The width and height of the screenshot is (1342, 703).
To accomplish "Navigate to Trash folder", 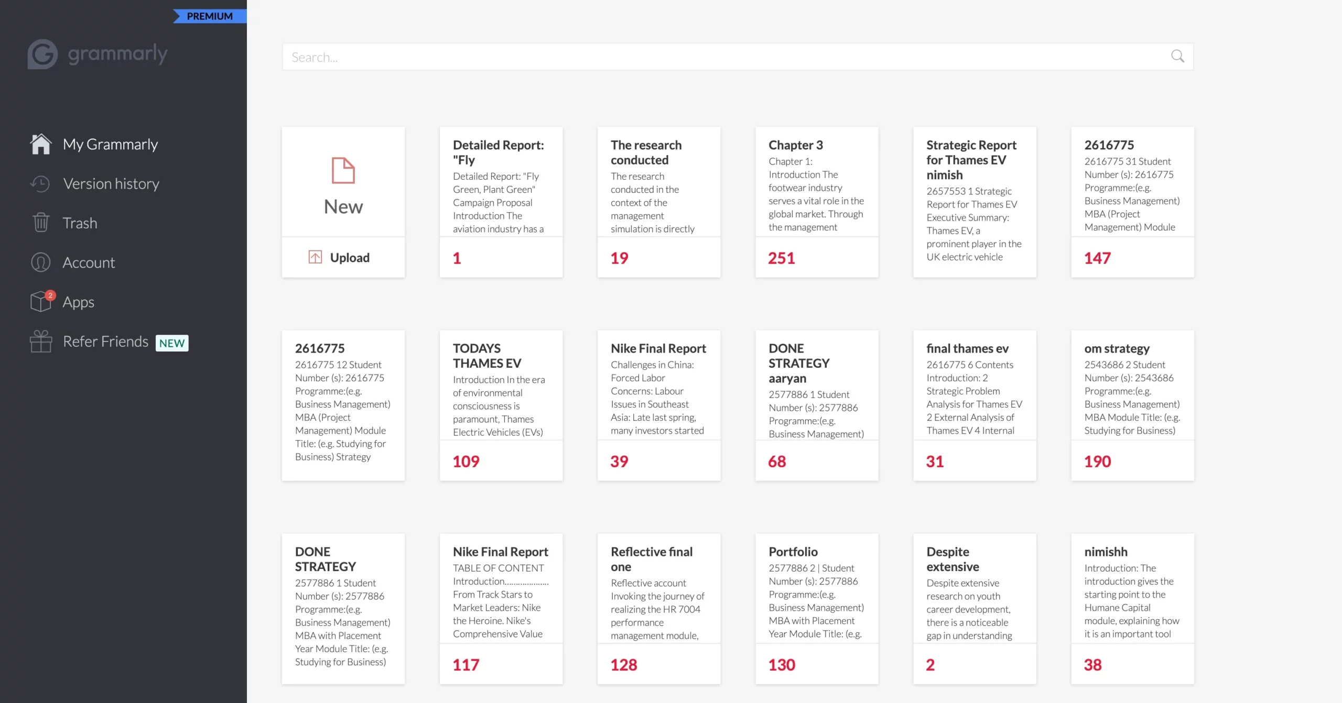I will coord(79,223).
